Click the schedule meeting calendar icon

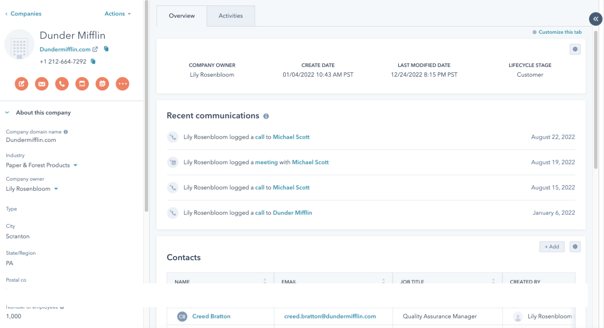click(102, 84)
